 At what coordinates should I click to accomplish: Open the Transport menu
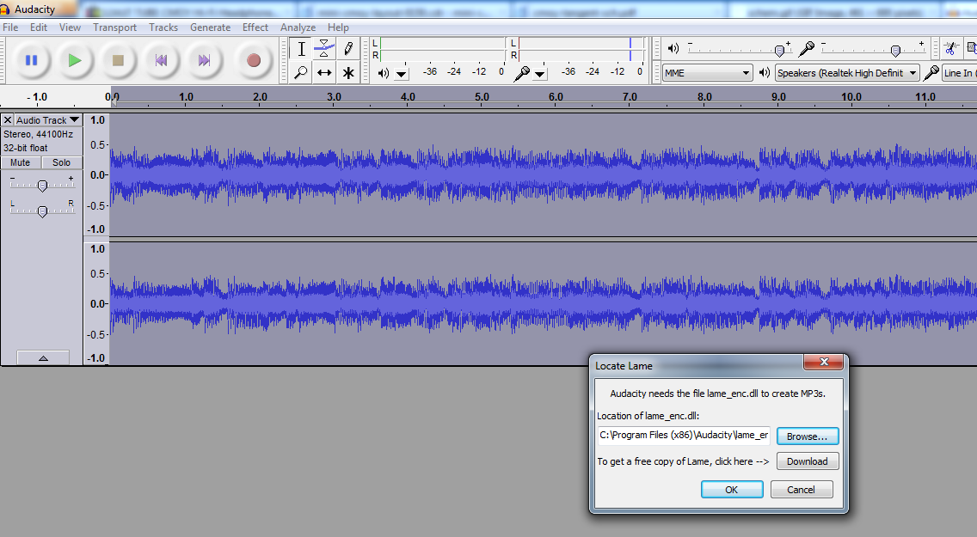point(114,27)
